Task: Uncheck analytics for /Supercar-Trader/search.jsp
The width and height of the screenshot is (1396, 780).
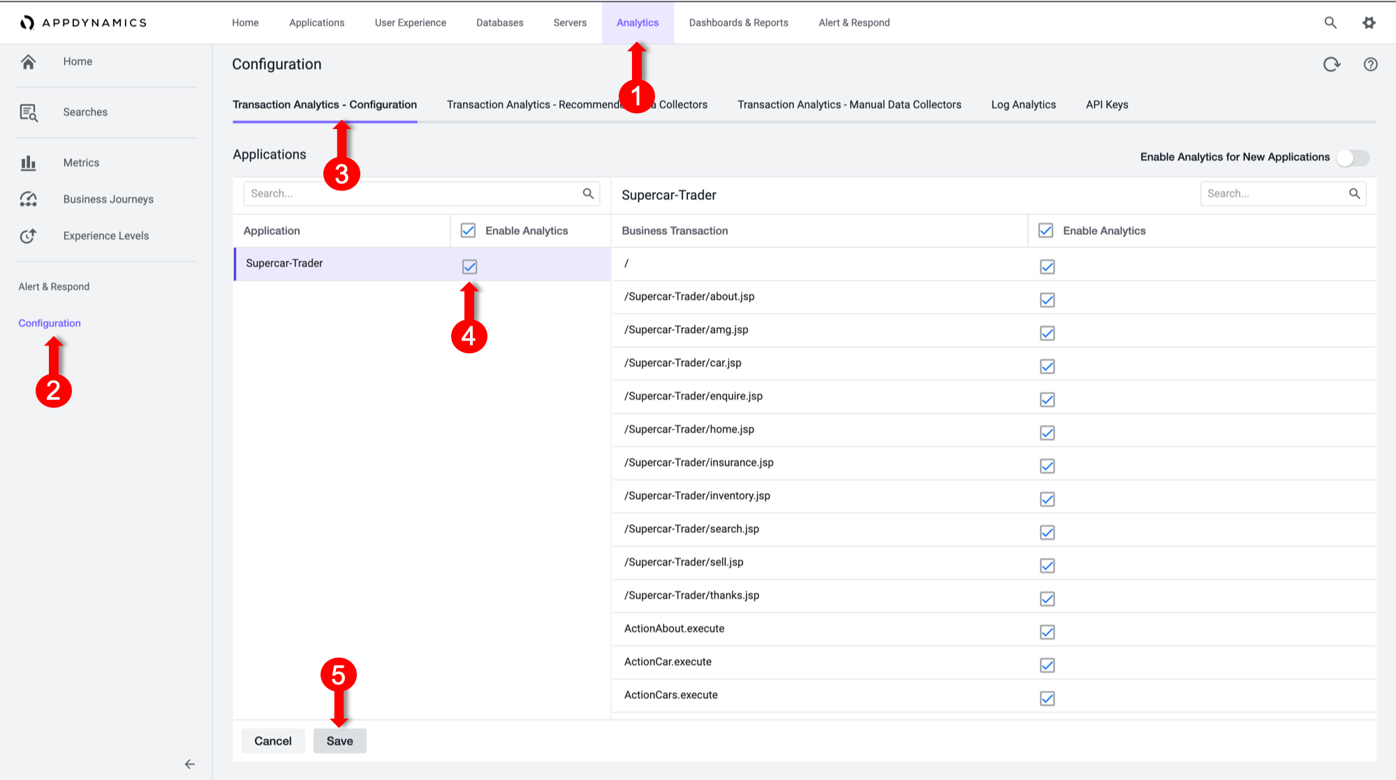Action: pos(1047,532)
